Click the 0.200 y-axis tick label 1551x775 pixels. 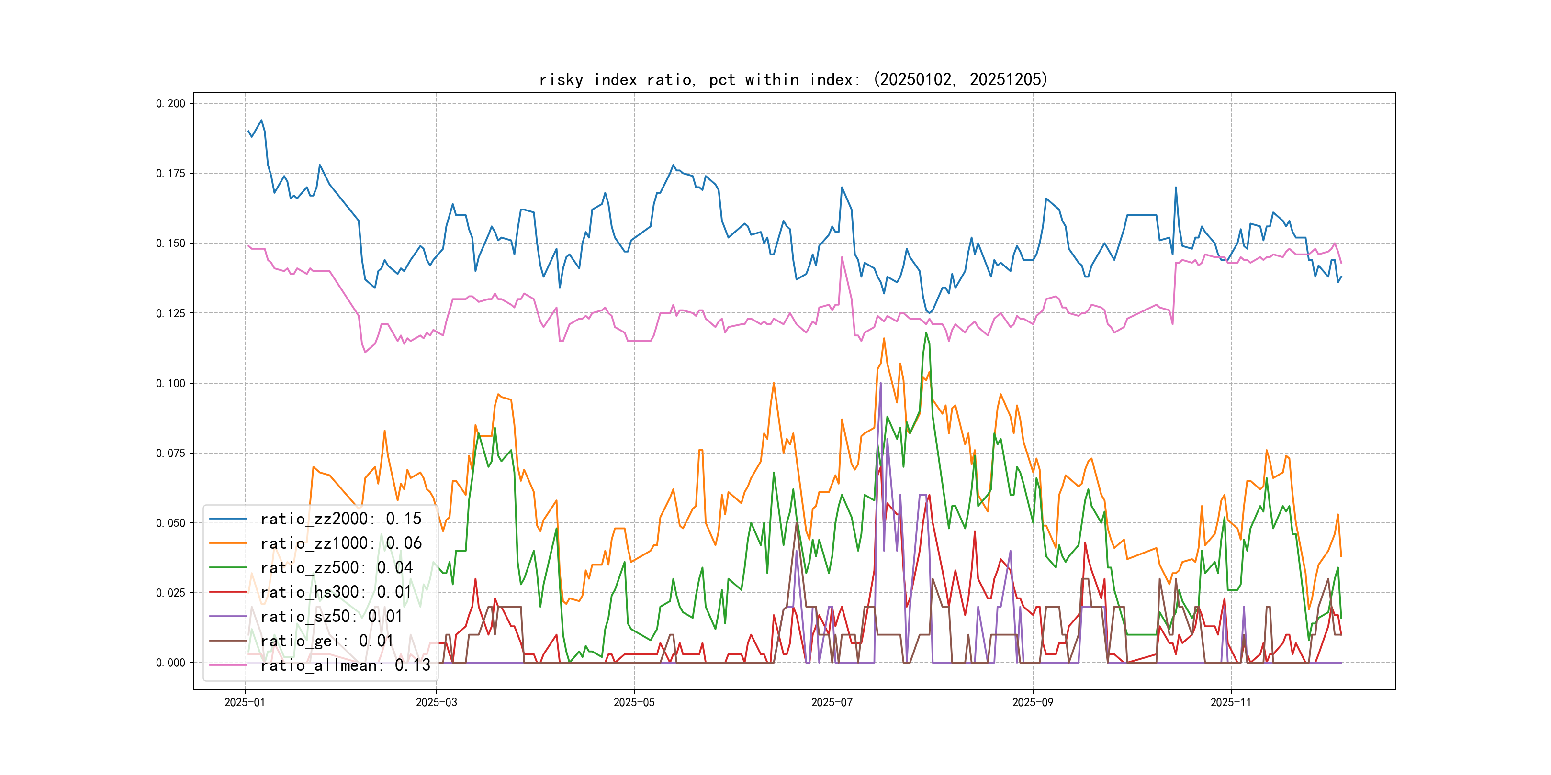170,103
